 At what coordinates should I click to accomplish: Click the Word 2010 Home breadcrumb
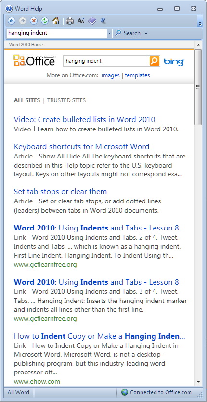tap(26, 45)
